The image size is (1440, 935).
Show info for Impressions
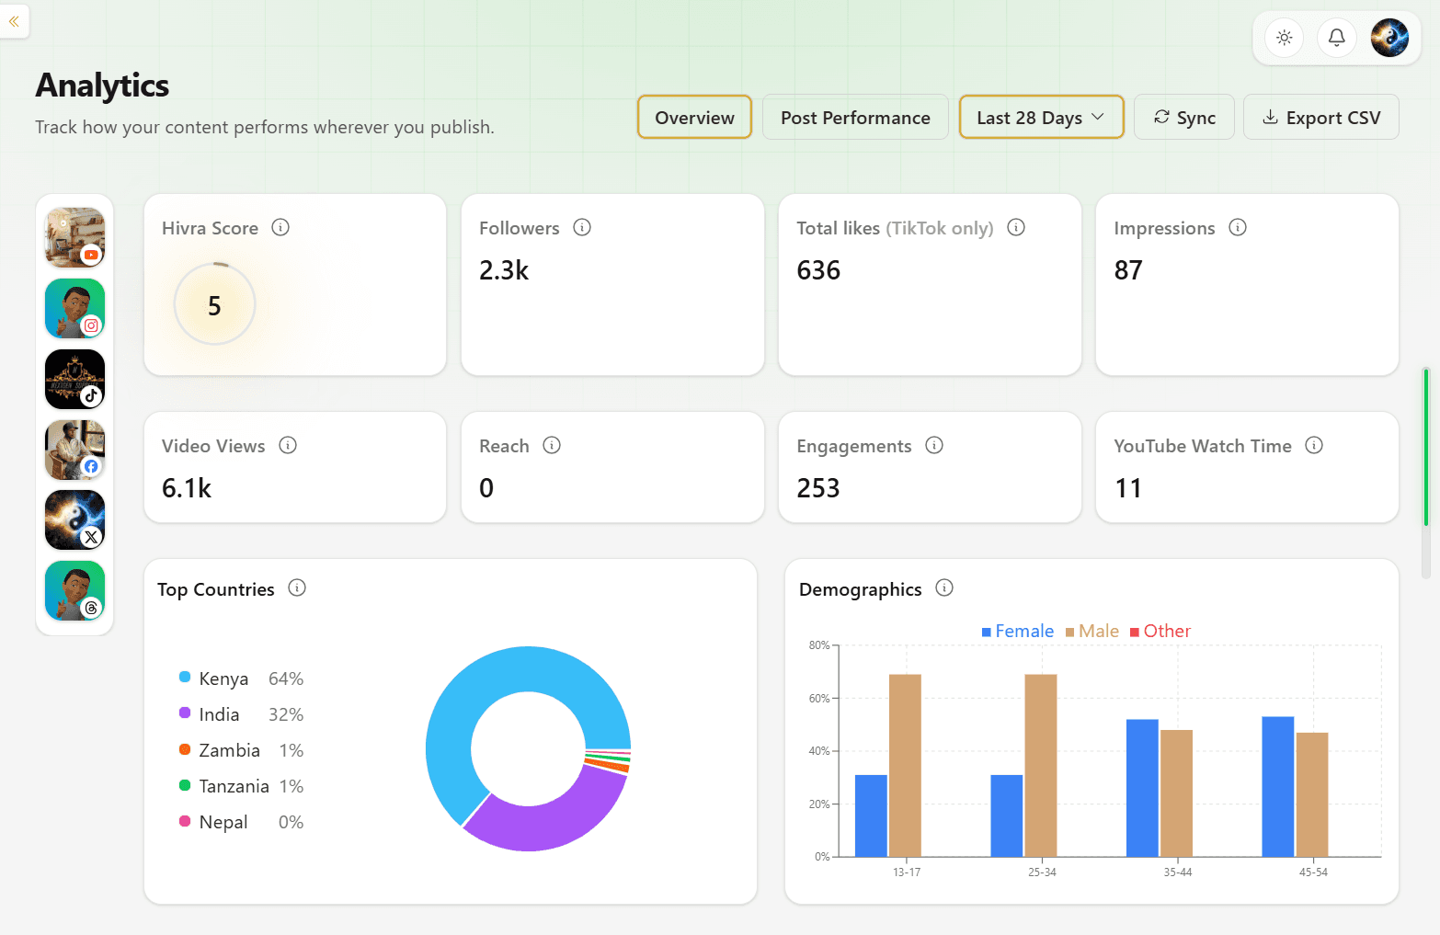click(x=1238, y=227)
